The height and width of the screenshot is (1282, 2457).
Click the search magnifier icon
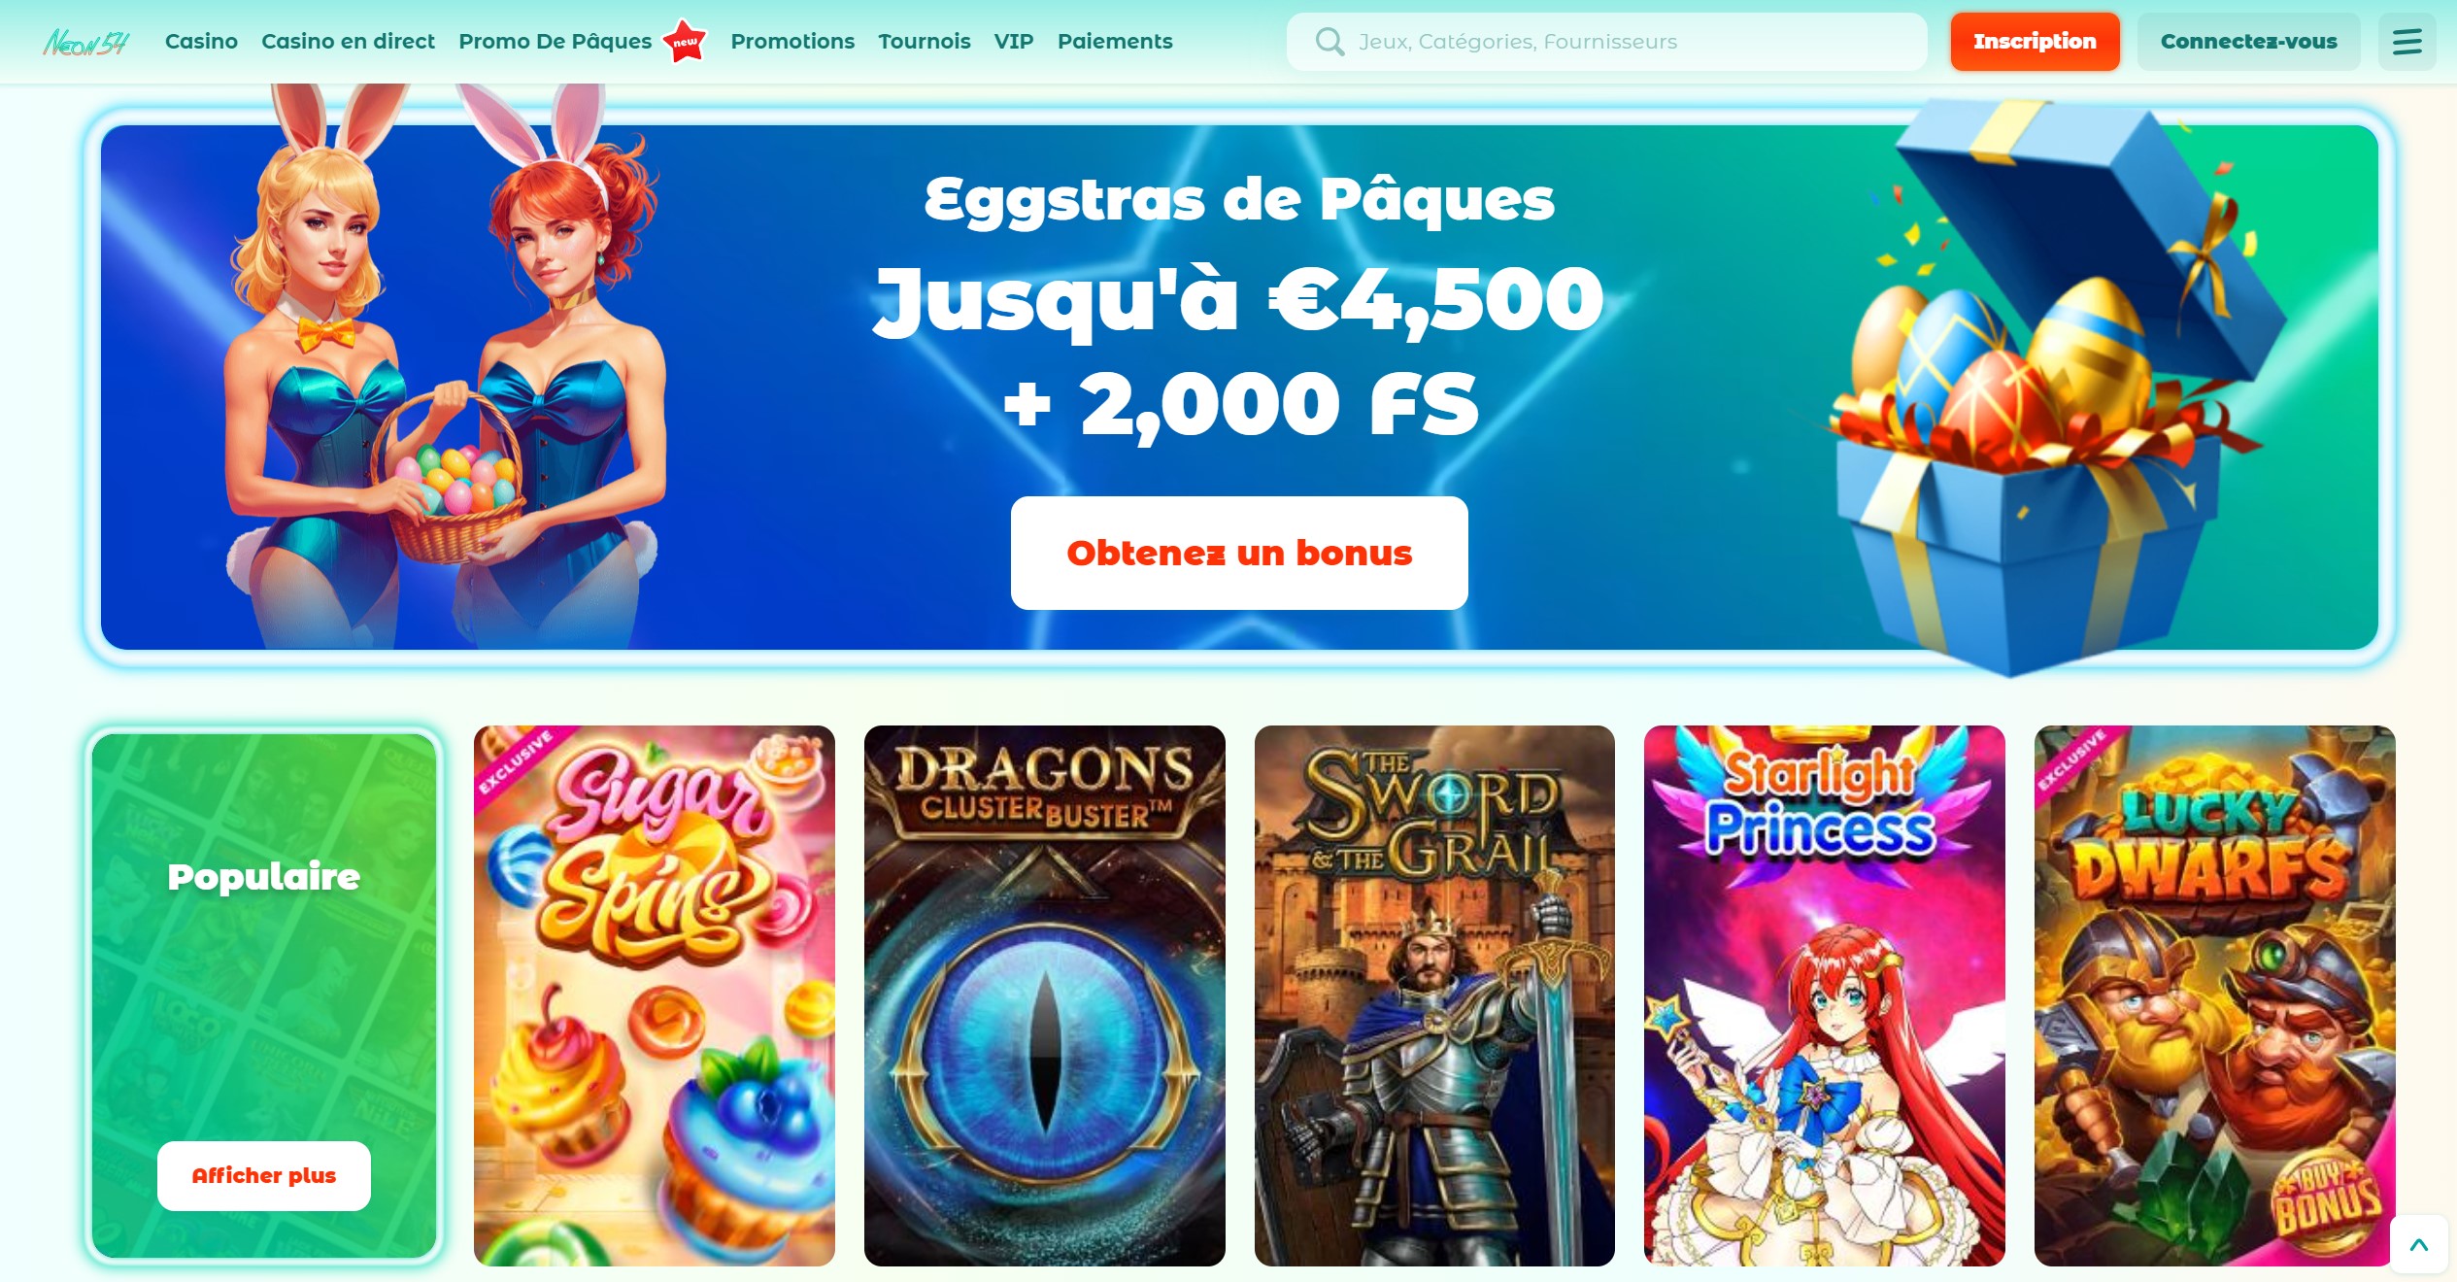1329,42
